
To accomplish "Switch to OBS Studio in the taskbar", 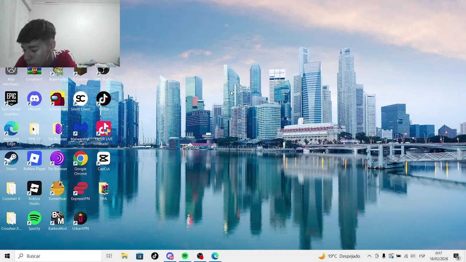I will pyautogui.click(x=200, y=256).
